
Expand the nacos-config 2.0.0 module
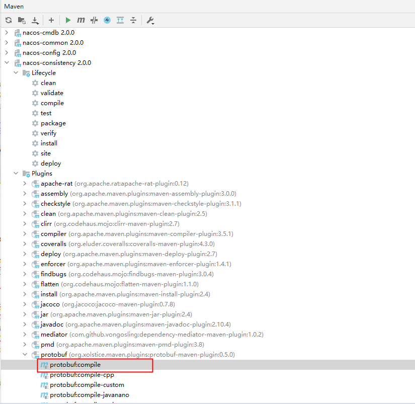click(x=7, y=53)
